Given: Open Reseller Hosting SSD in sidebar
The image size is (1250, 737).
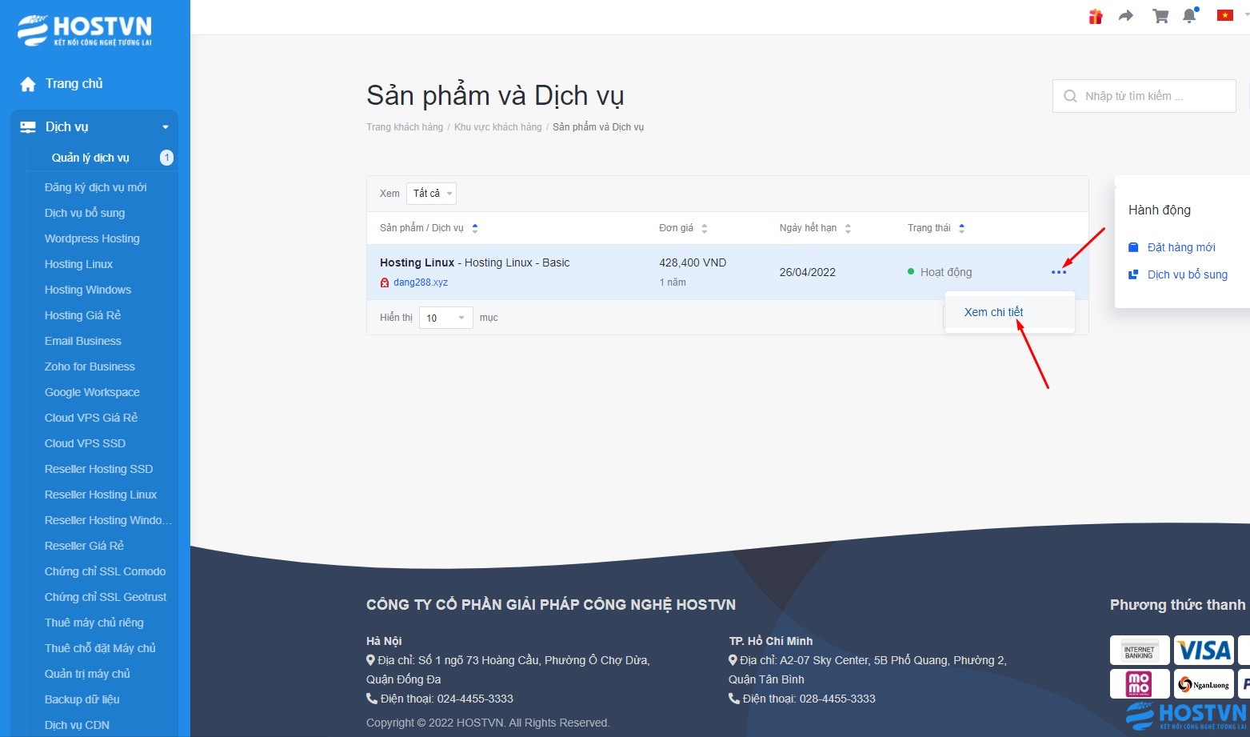Looking at the screenshot, I should pos(98,469).
